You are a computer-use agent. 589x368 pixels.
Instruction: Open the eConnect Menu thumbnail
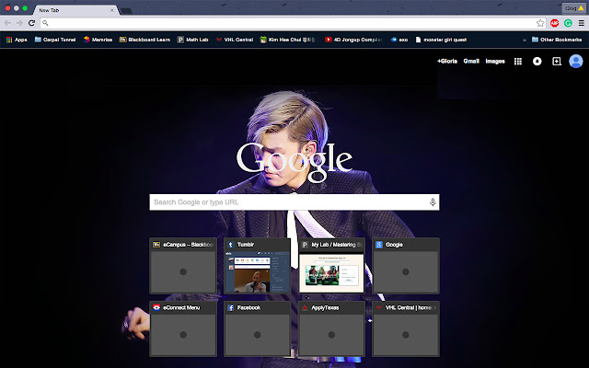click(183, 328)
